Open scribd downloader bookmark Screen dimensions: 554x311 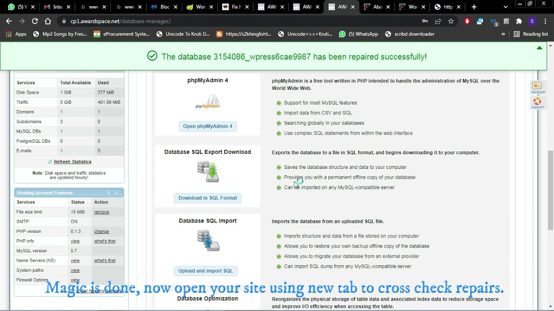coord(409,34)
